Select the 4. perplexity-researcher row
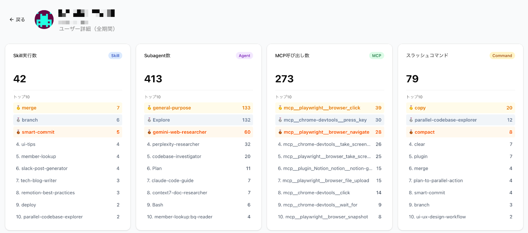Image resolution: width=528 pixels, height=233 pixels. (198, 144)
